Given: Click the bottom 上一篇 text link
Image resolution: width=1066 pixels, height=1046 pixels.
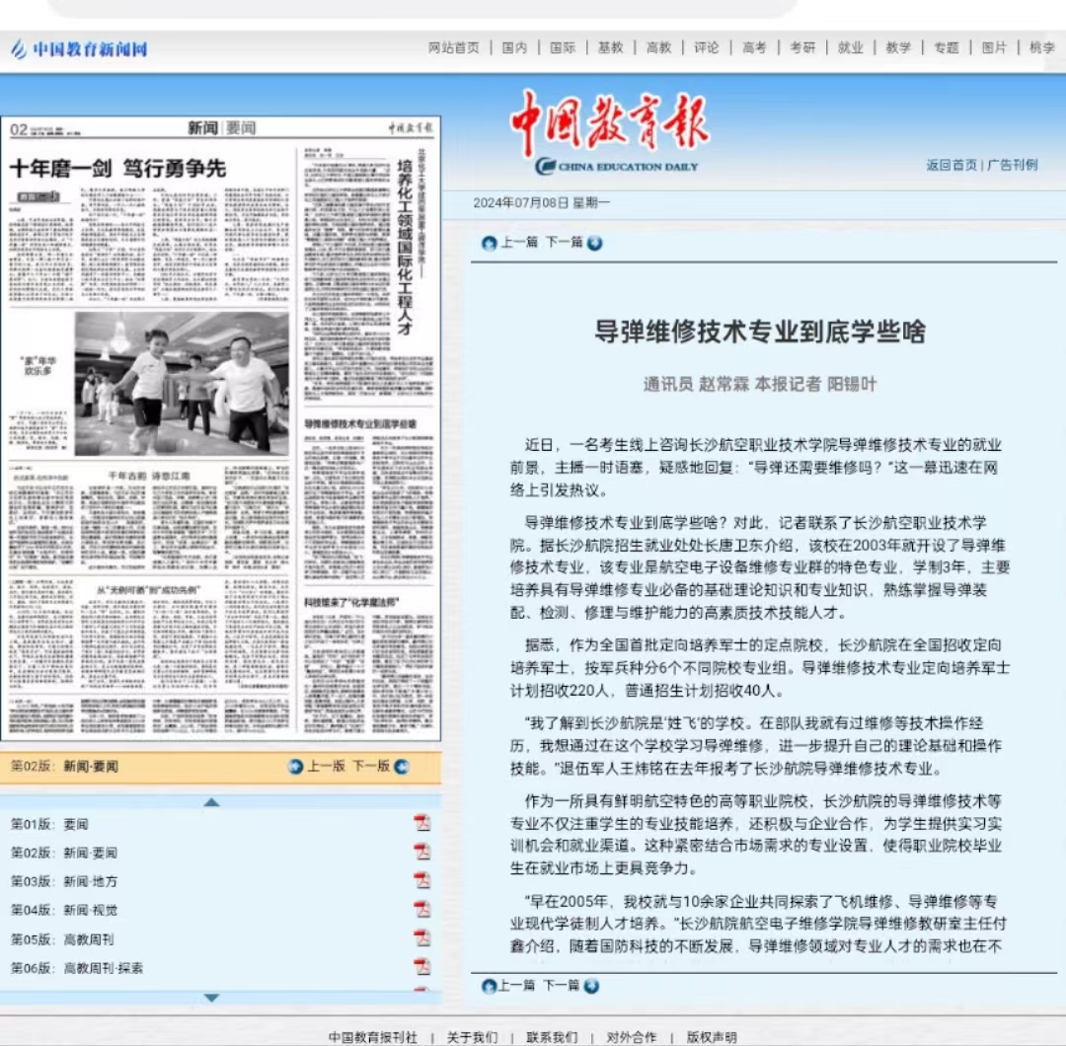Looking at the screenshot, I should click(516, 986).
